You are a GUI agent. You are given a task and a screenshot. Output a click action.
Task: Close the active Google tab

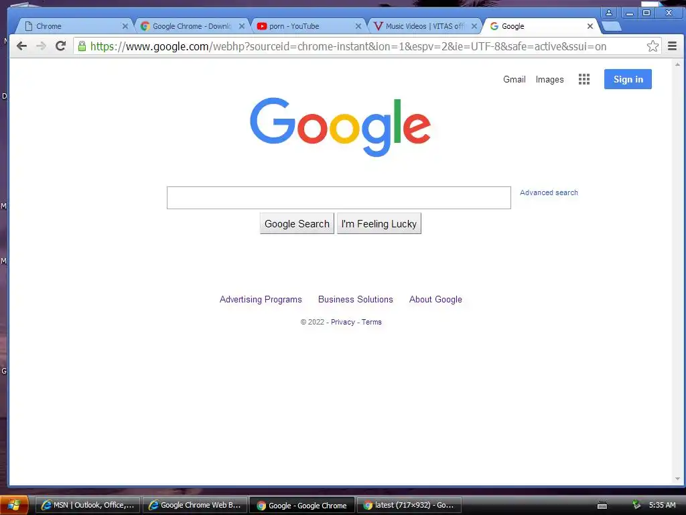590,26
